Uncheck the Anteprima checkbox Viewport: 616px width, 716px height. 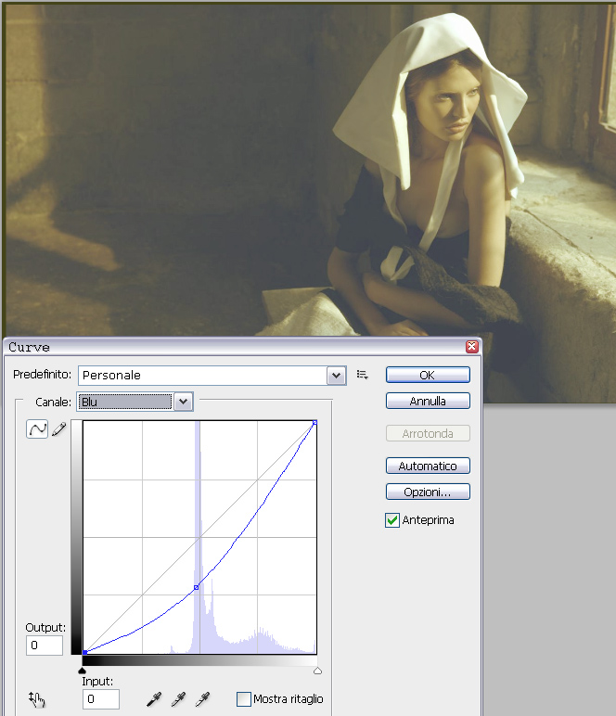392,520
